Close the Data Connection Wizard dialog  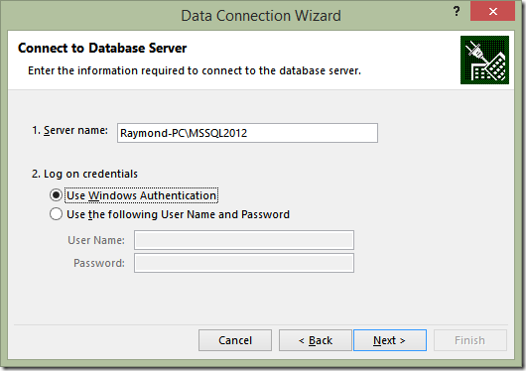492,11
